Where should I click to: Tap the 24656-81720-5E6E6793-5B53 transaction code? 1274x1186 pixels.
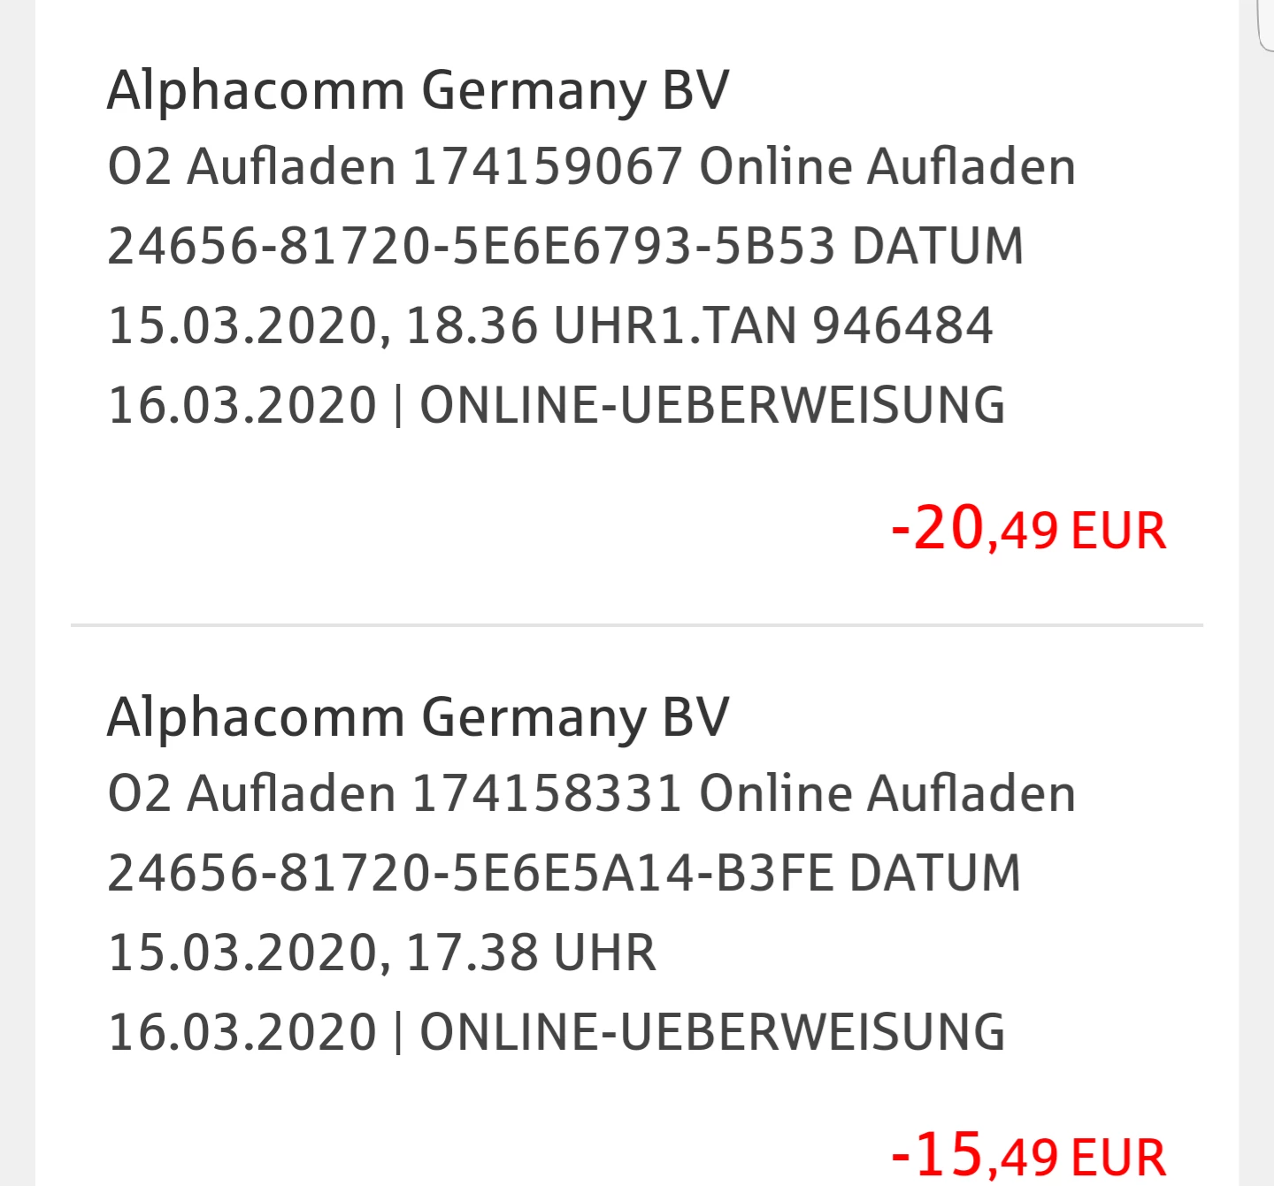point(472,246)
